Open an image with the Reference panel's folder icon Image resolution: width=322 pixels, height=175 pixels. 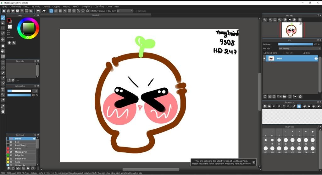click(x=269, y=106)
